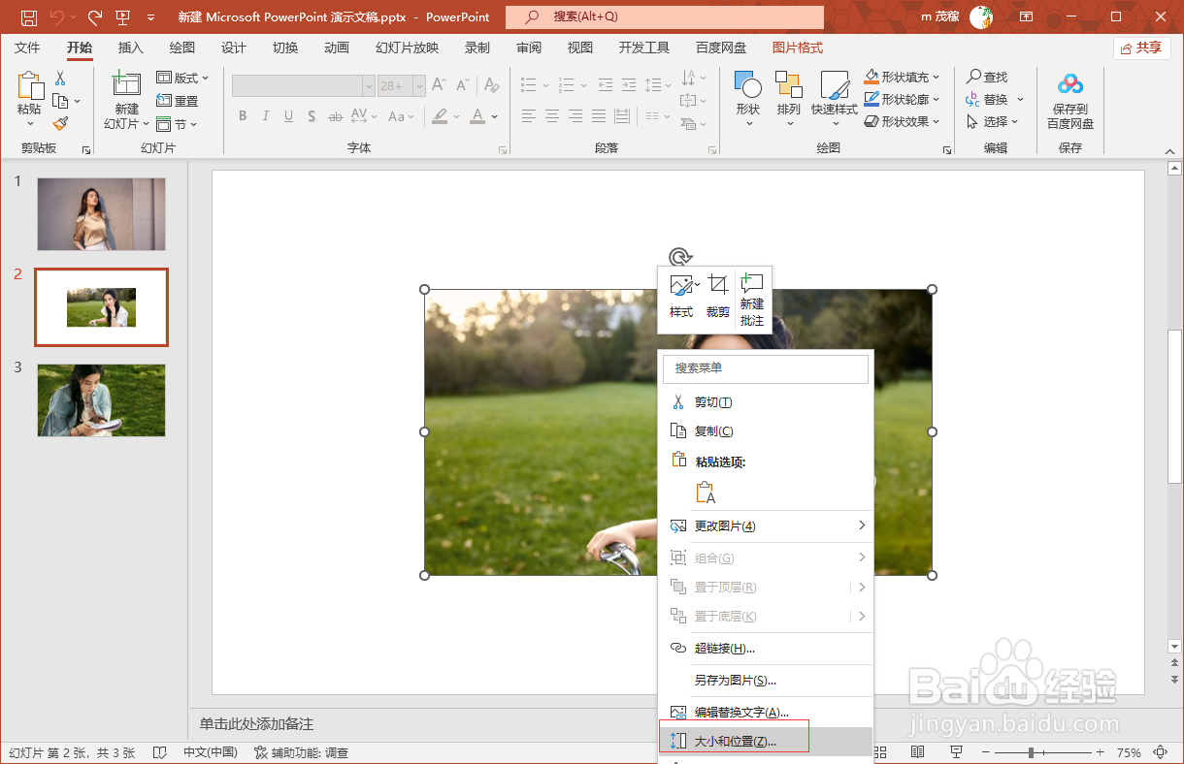Screen dimensions: 1184x764
Task: Click the search box in title bar
Action: [x=665, y=17]
